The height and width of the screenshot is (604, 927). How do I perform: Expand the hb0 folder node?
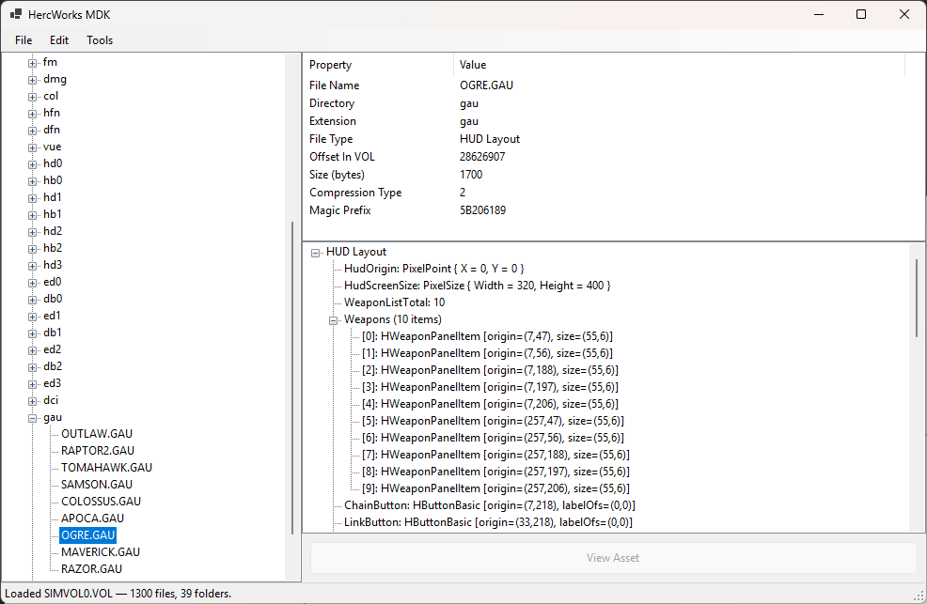point(33,181)
